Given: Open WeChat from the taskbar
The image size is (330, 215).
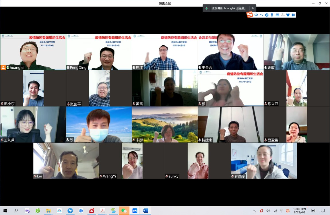Looking at the screenshot, I should [x=124, y=211].
